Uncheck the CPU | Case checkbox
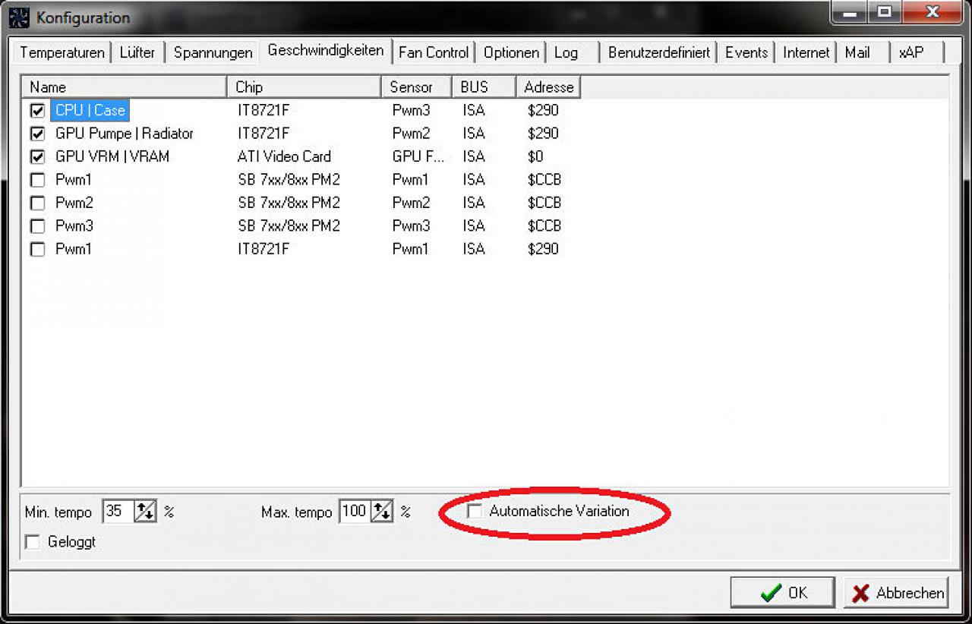The width and height of the screenshot is (972, 624). point(37,111)
